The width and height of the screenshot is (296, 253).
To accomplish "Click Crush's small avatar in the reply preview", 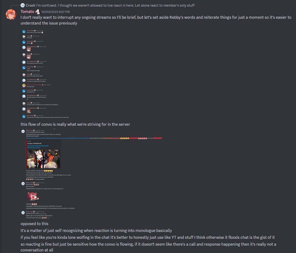I will click(x=23, y=5).
